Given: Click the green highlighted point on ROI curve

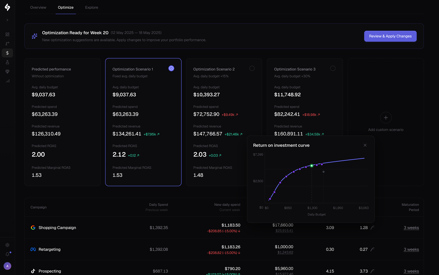Looking at the screenshot, I should pos(312,166).
